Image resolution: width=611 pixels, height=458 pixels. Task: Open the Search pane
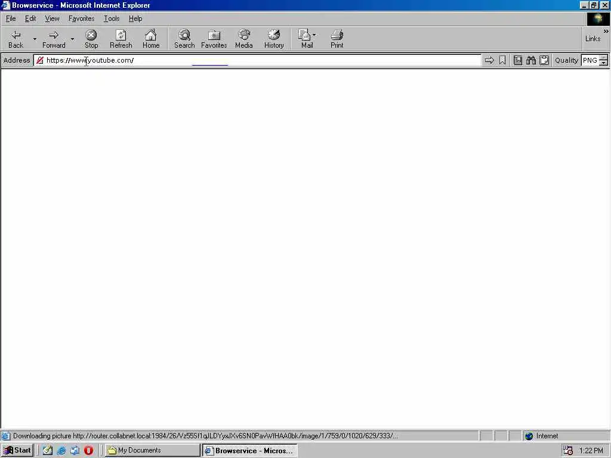point(184,39)
